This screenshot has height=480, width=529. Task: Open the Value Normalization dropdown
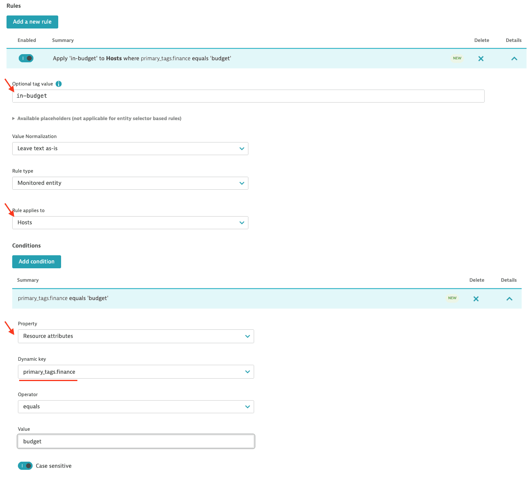(x=130, y=149)
